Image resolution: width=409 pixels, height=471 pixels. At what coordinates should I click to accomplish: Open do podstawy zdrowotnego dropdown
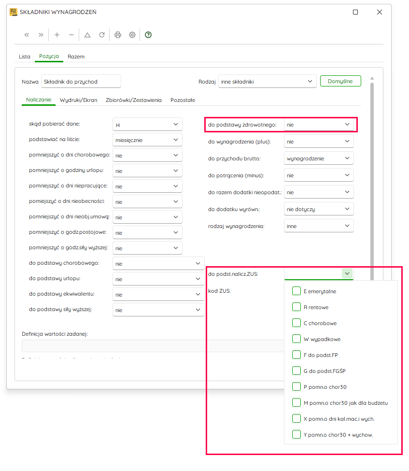coord(319,124)
